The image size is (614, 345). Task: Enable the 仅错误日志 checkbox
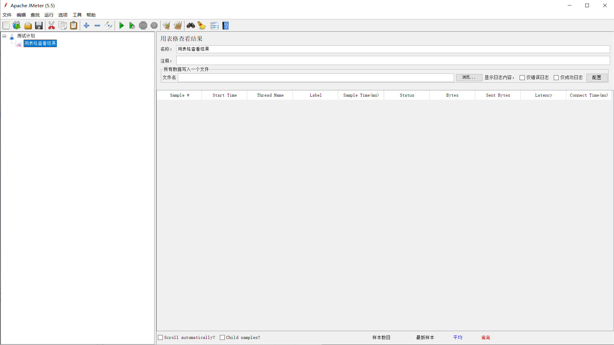tap(522, 78)
